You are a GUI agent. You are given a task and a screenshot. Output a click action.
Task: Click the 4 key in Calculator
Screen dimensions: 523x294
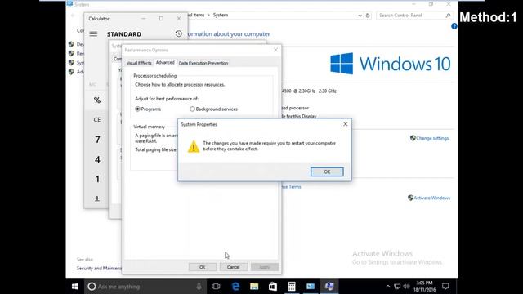pyautogui.click(x=97, y=159)
